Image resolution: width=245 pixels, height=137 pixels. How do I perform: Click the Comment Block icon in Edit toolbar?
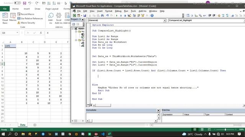[x=223, y=16]
